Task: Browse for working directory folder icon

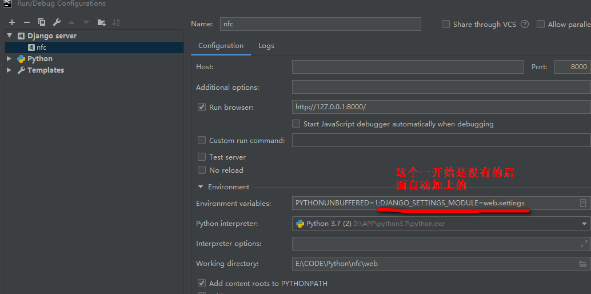Action: 582,264
